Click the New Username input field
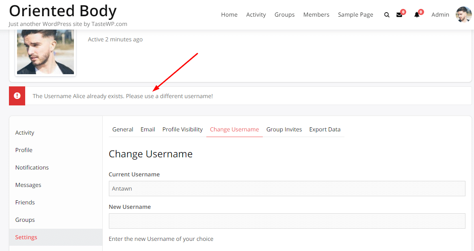474x251 pixels. (x=287, y=221)
